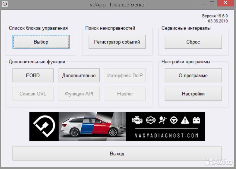Image resolution: width=236 pixels, height=169 pixels.
Task: Exit the app via Выход button
Action: [x=117, y=154]
